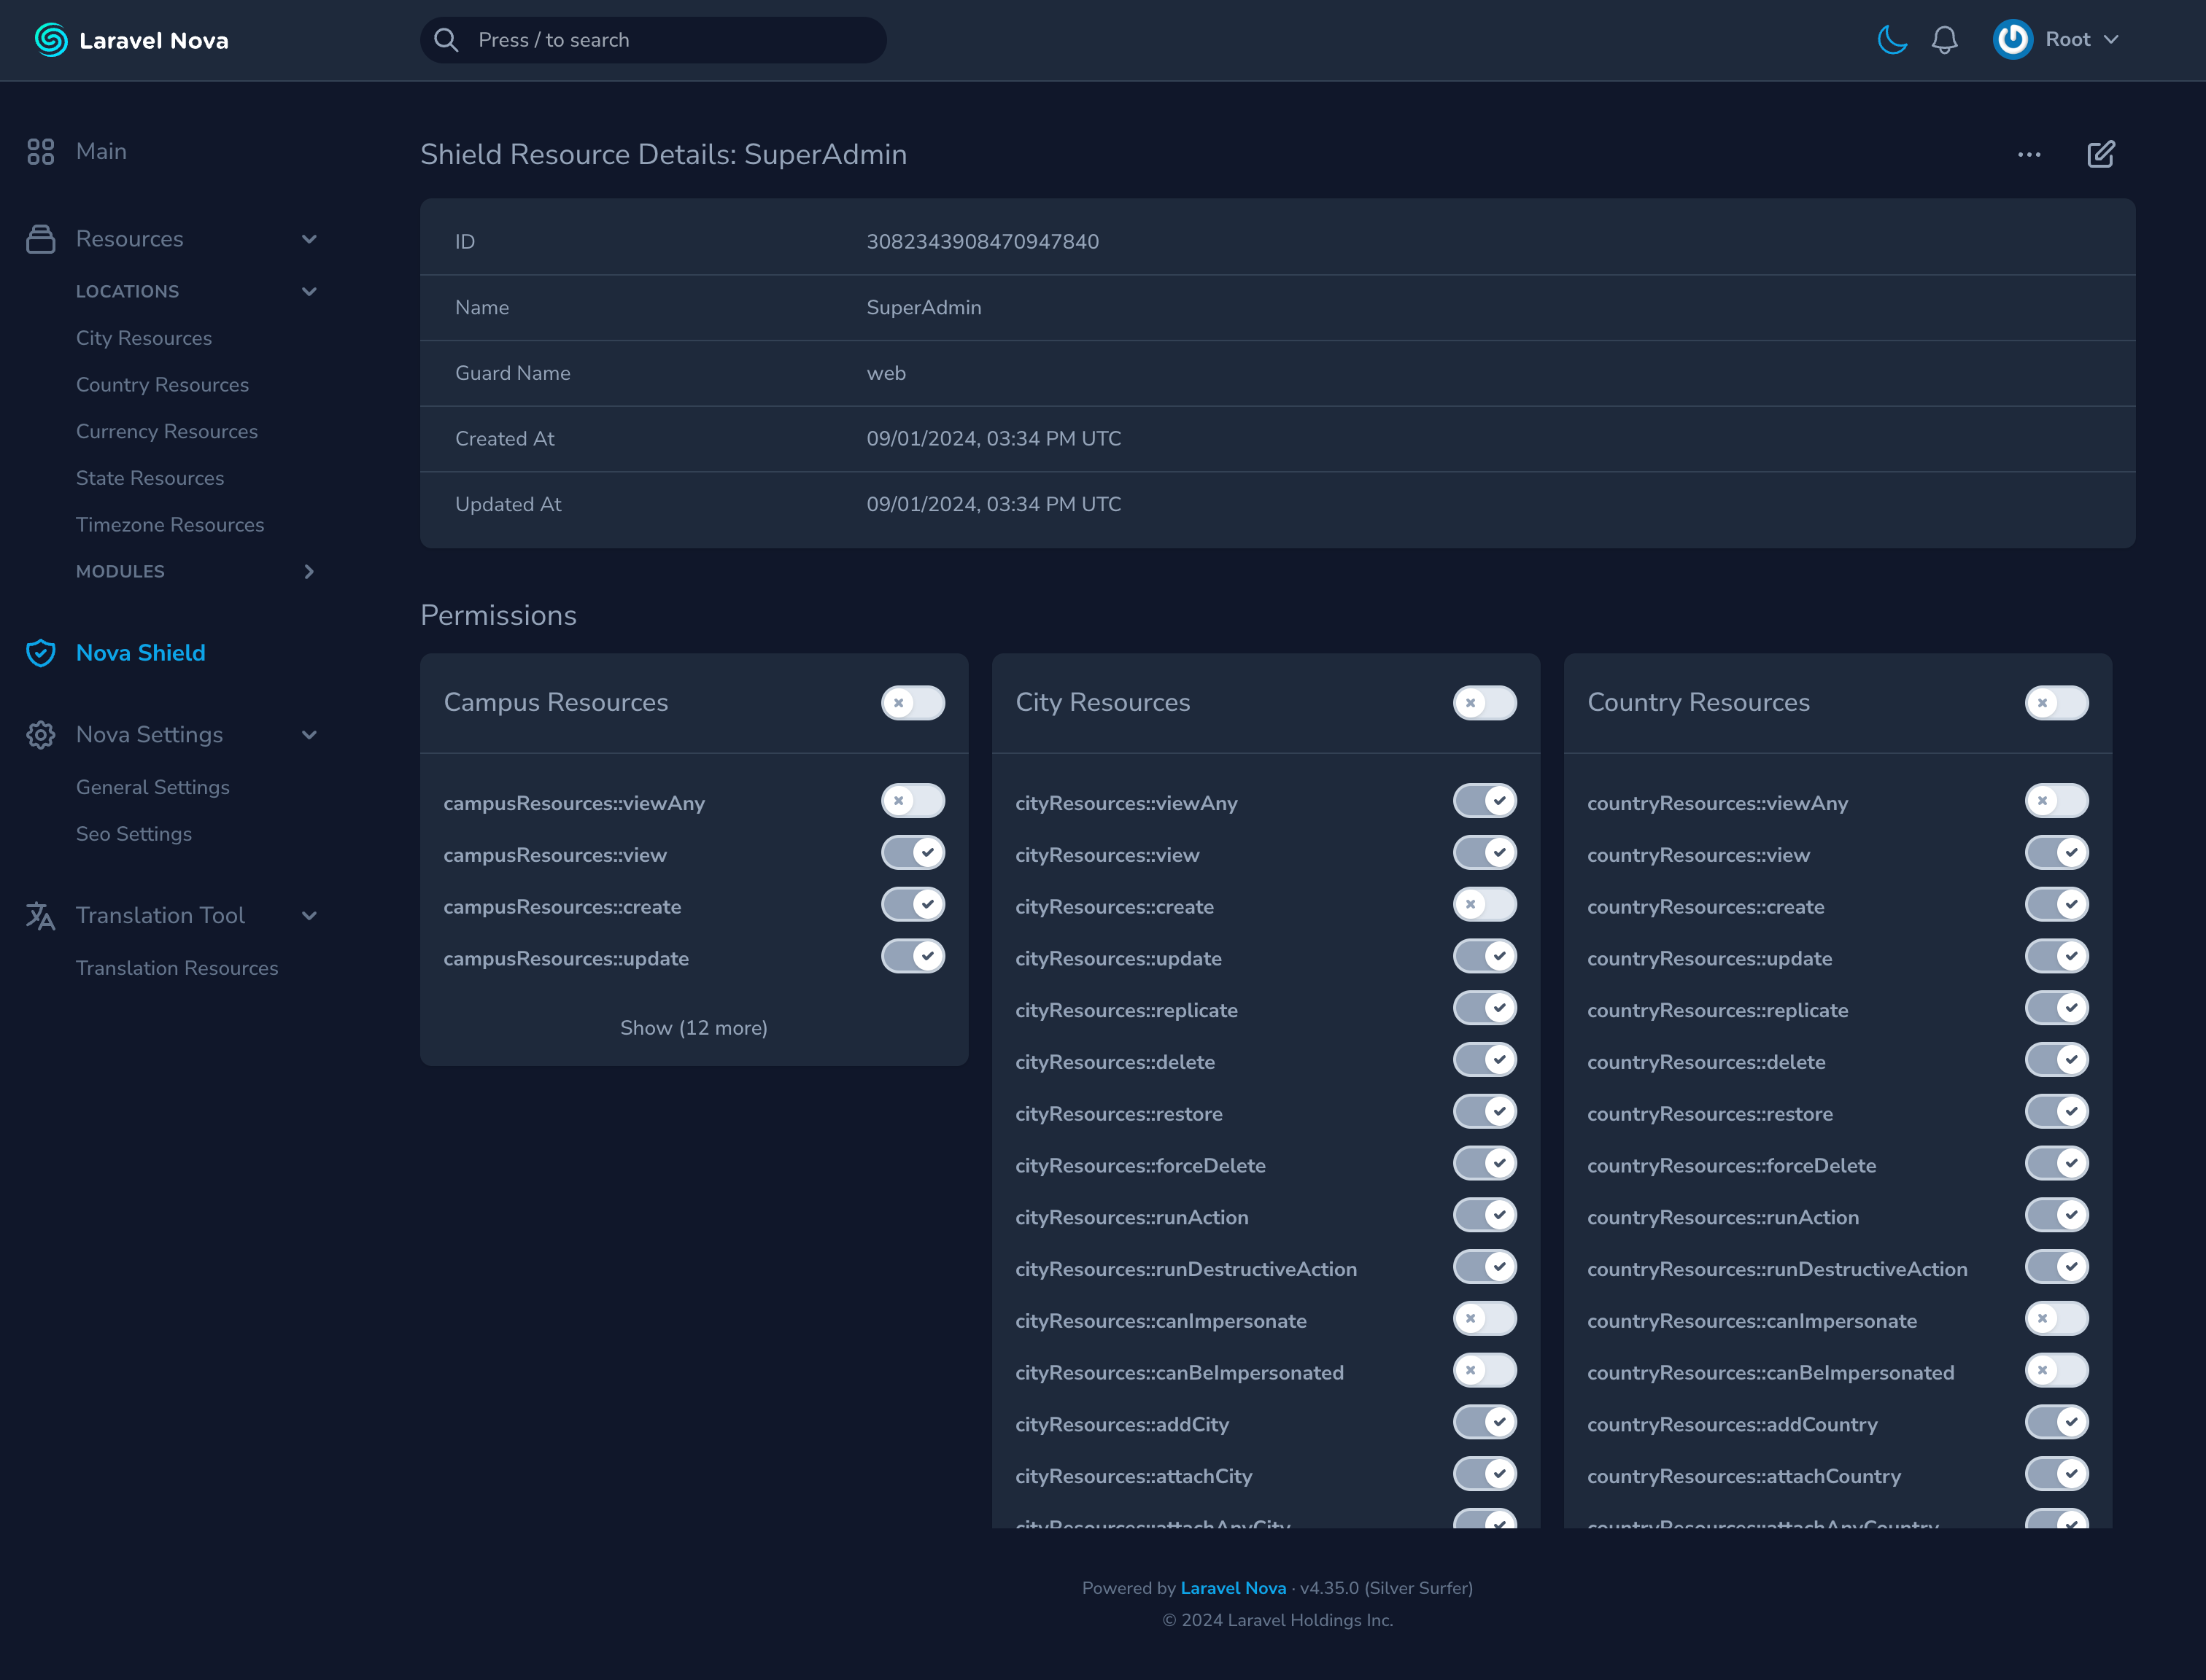Open the three-dot actions menu
2206x1680 pixels.
pos(2029,155)
